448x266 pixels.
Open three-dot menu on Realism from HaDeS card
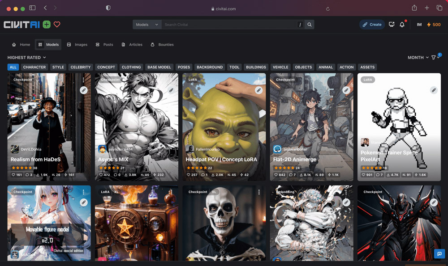pos(83,80)
